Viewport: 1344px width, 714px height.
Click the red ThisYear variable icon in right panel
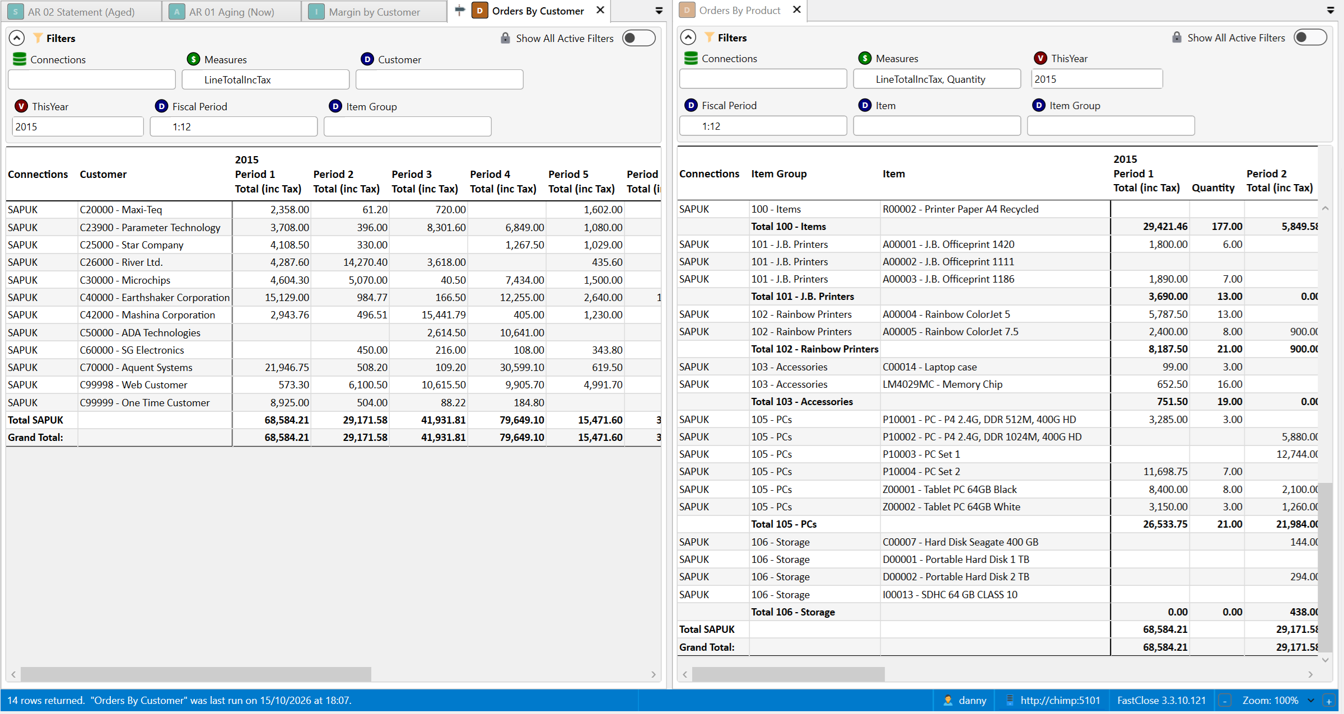click(1040, 58)
